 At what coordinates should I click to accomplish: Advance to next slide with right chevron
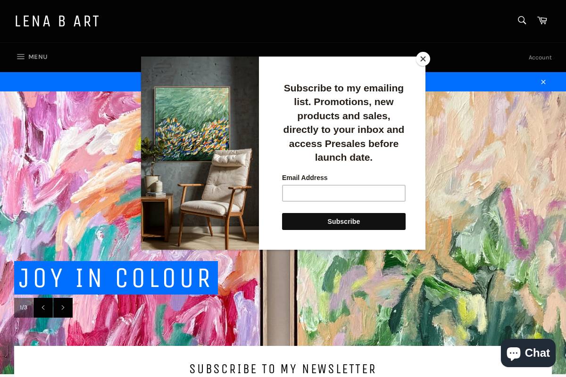pyautogui.click(x=63, y=308)
